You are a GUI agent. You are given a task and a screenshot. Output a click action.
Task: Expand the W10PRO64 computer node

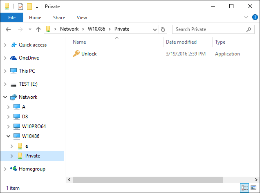(x=8, y=126)
